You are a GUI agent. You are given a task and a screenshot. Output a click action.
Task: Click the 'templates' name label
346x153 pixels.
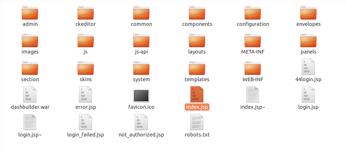tap(197, 80)
